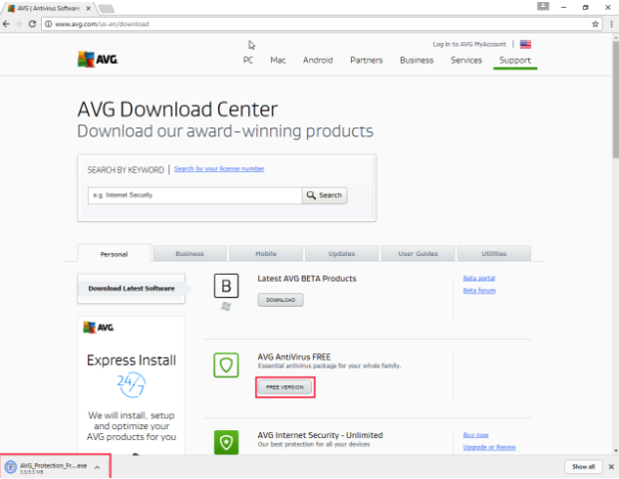
Task: Close the downloads bar
Action: 611,467
